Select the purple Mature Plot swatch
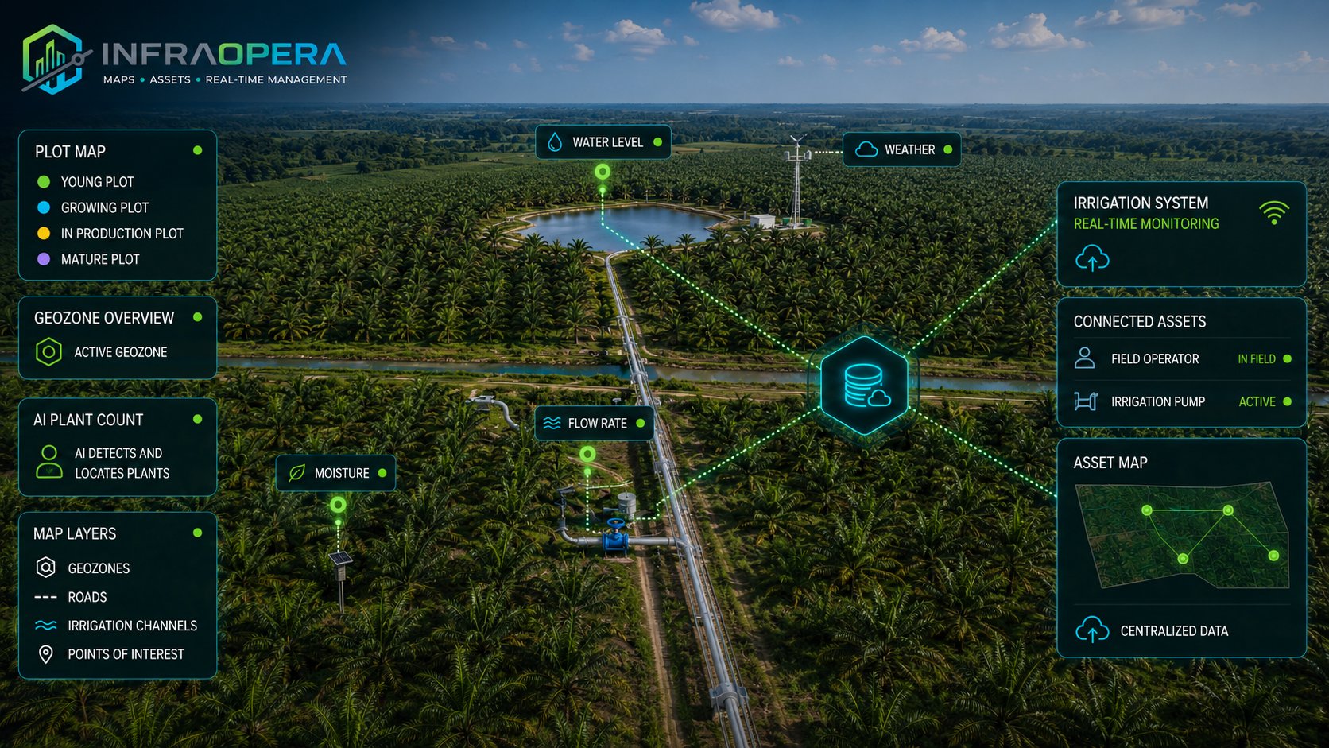1329x748 pixels. 44,259
